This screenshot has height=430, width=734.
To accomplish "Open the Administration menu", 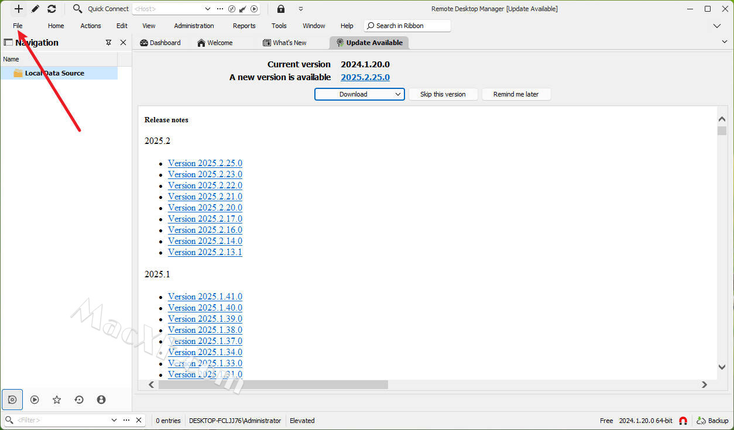I will coord(194,26).
